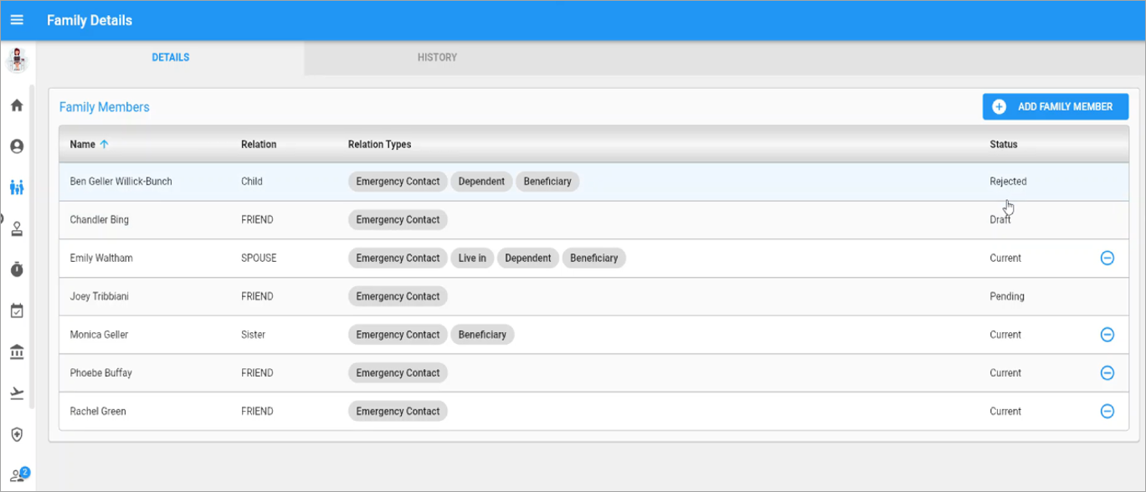Sort by the Relation column header
The image size is (1146, 492).
(259, 144)
